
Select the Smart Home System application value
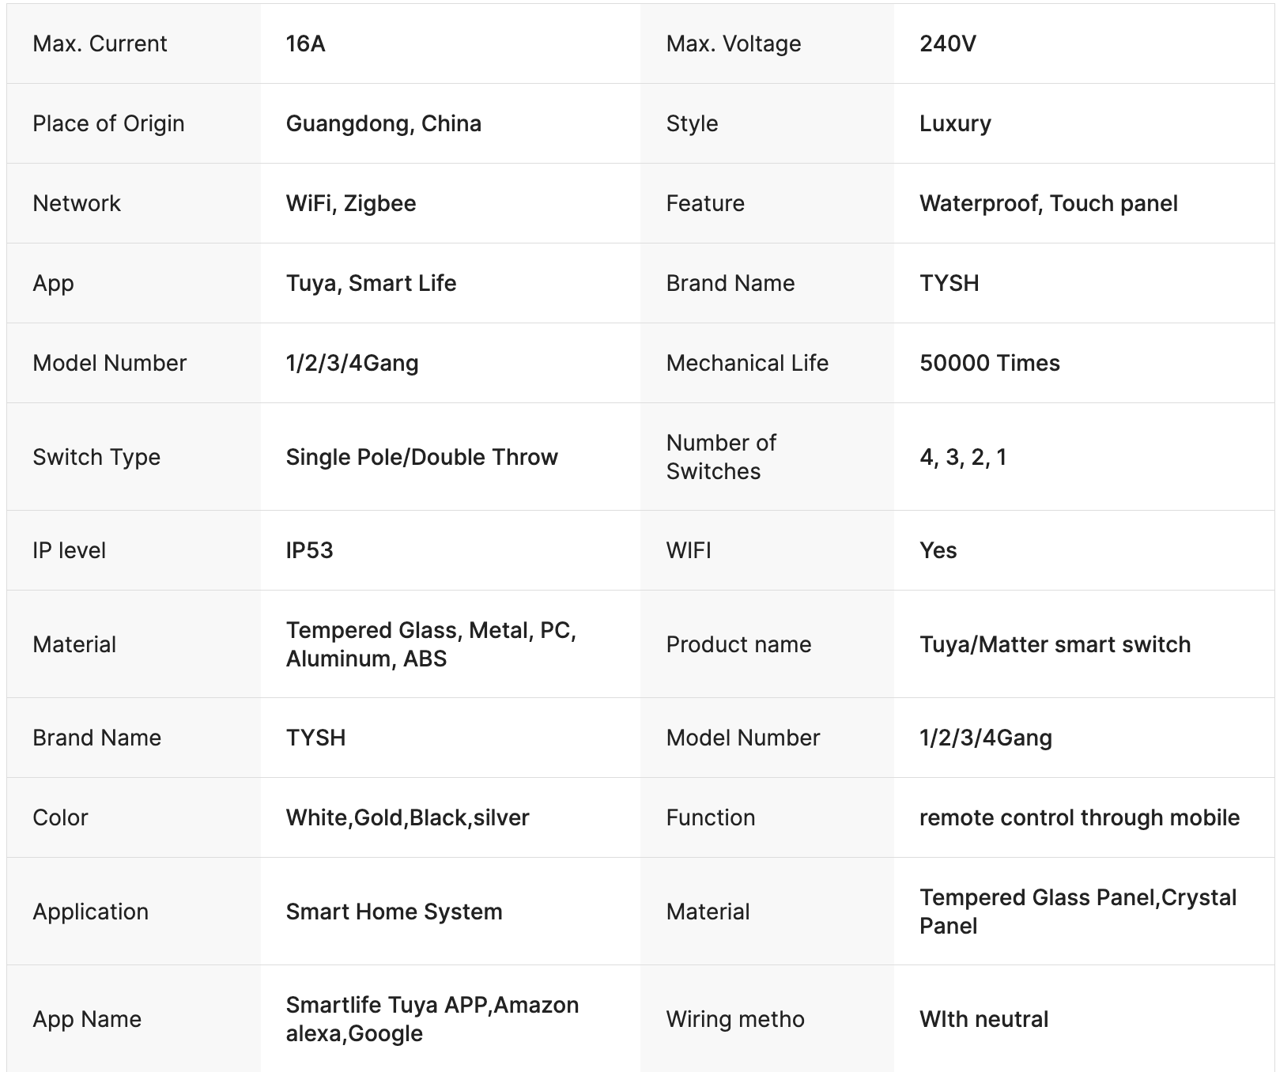point(394,912)
